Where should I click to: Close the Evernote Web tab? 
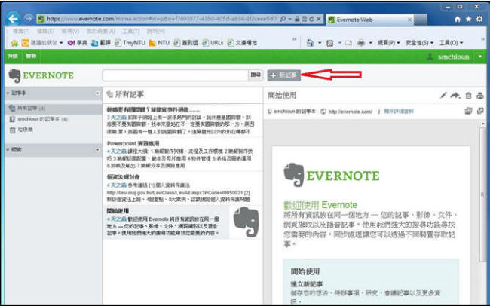click(x=409, y=20)
